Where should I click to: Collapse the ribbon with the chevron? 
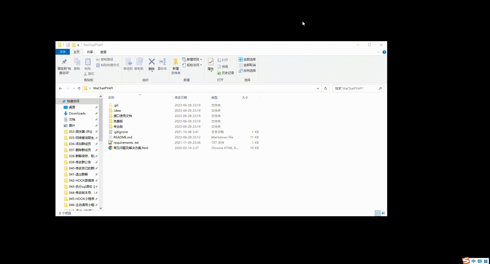pyautogui.click(x=379, y=52)
